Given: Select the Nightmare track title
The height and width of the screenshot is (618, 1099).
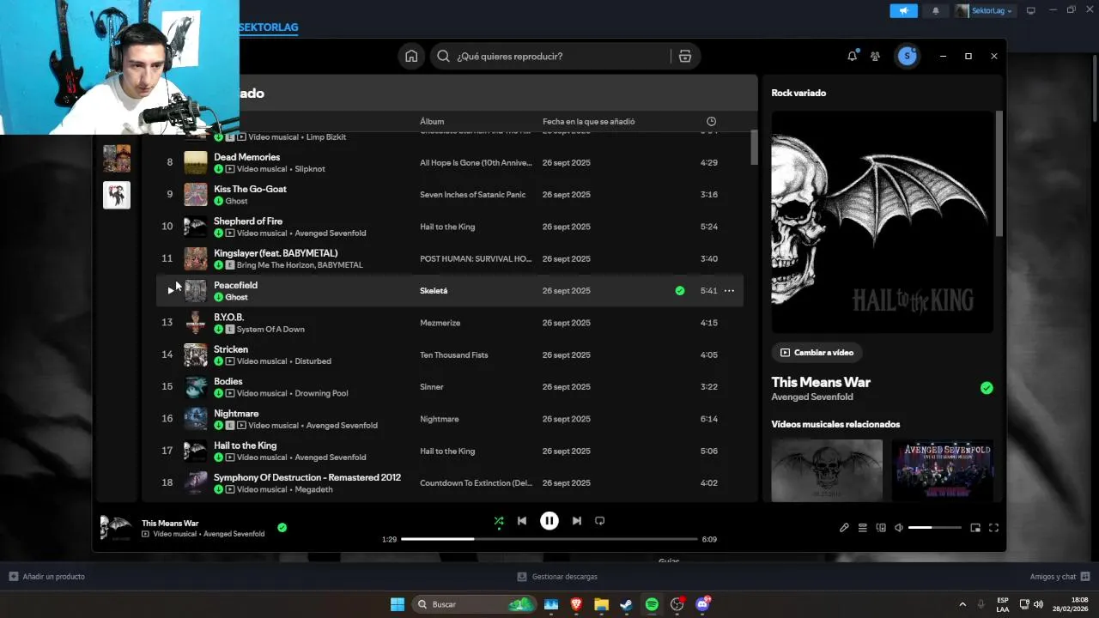Looking at the screenshot, I should (x=236, y=414).
